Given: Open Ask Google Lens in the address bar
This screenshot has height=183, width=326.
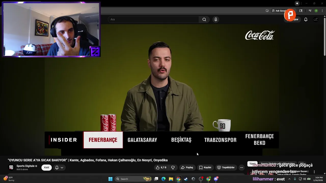Looking at the screenshot, I should 279,11.
